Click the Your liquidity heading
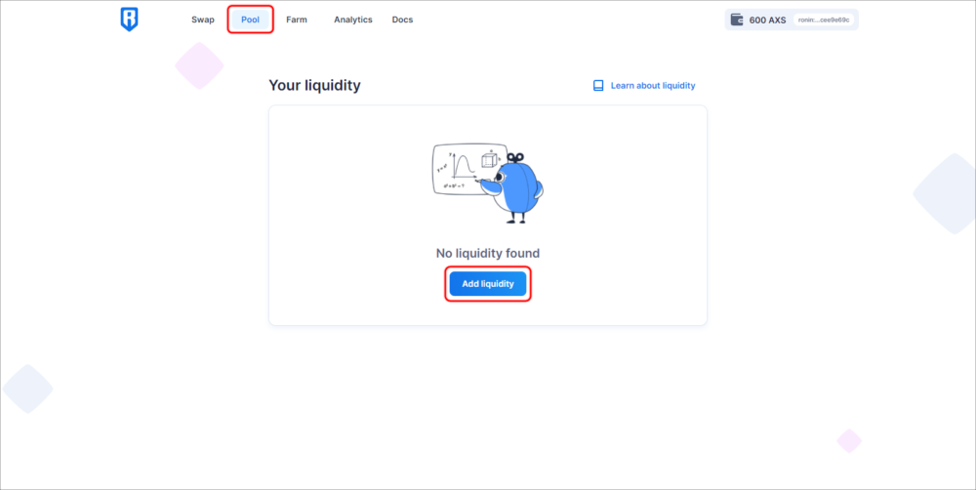 [314, 85]
